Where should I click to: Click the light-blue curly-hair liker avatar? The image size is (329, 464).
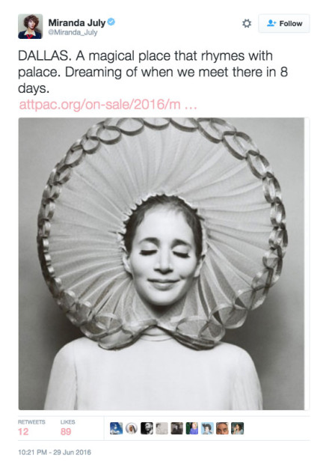tap(207, 428)
